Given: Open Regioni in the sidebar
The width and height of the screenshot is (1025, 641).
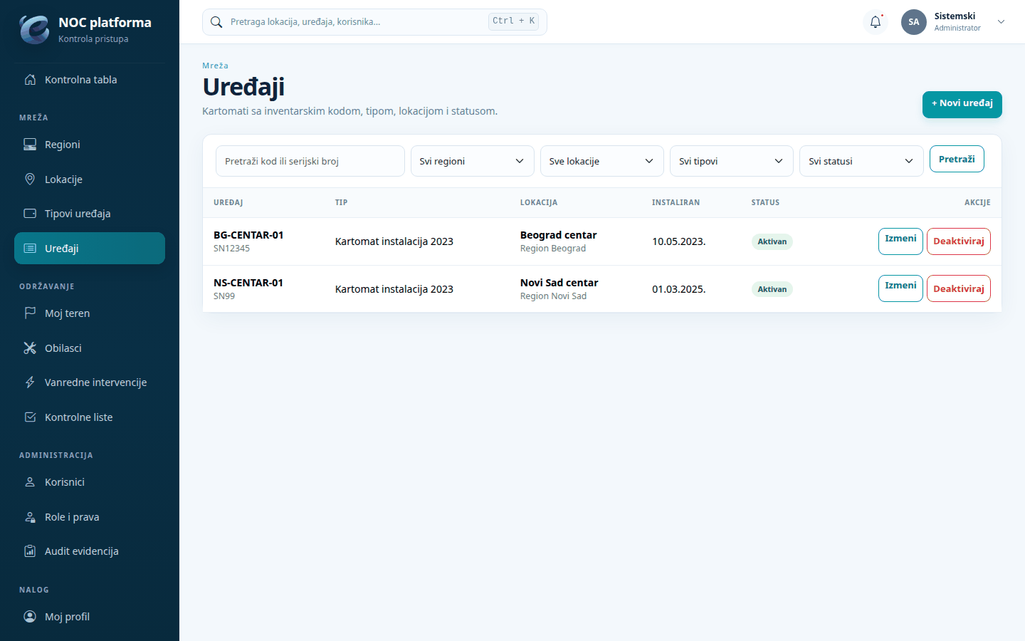Looking at the screenshot, I should coord(90,145).
